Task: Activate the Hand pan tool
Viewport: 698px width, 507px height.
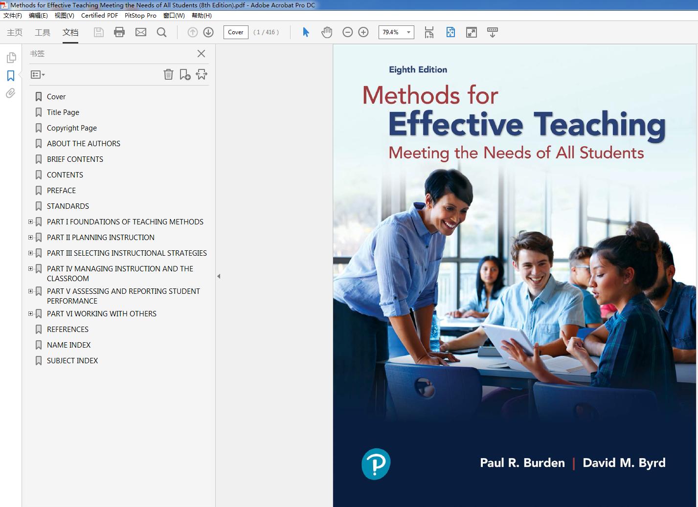Action: point(327,32)
